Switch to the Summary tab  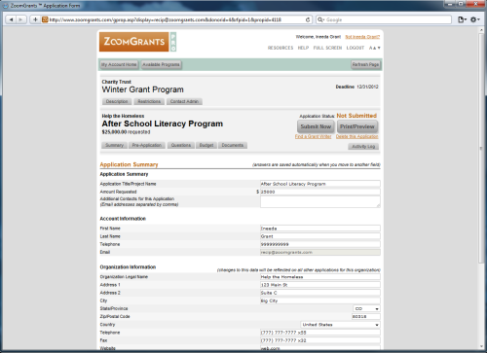click(115, 145)
